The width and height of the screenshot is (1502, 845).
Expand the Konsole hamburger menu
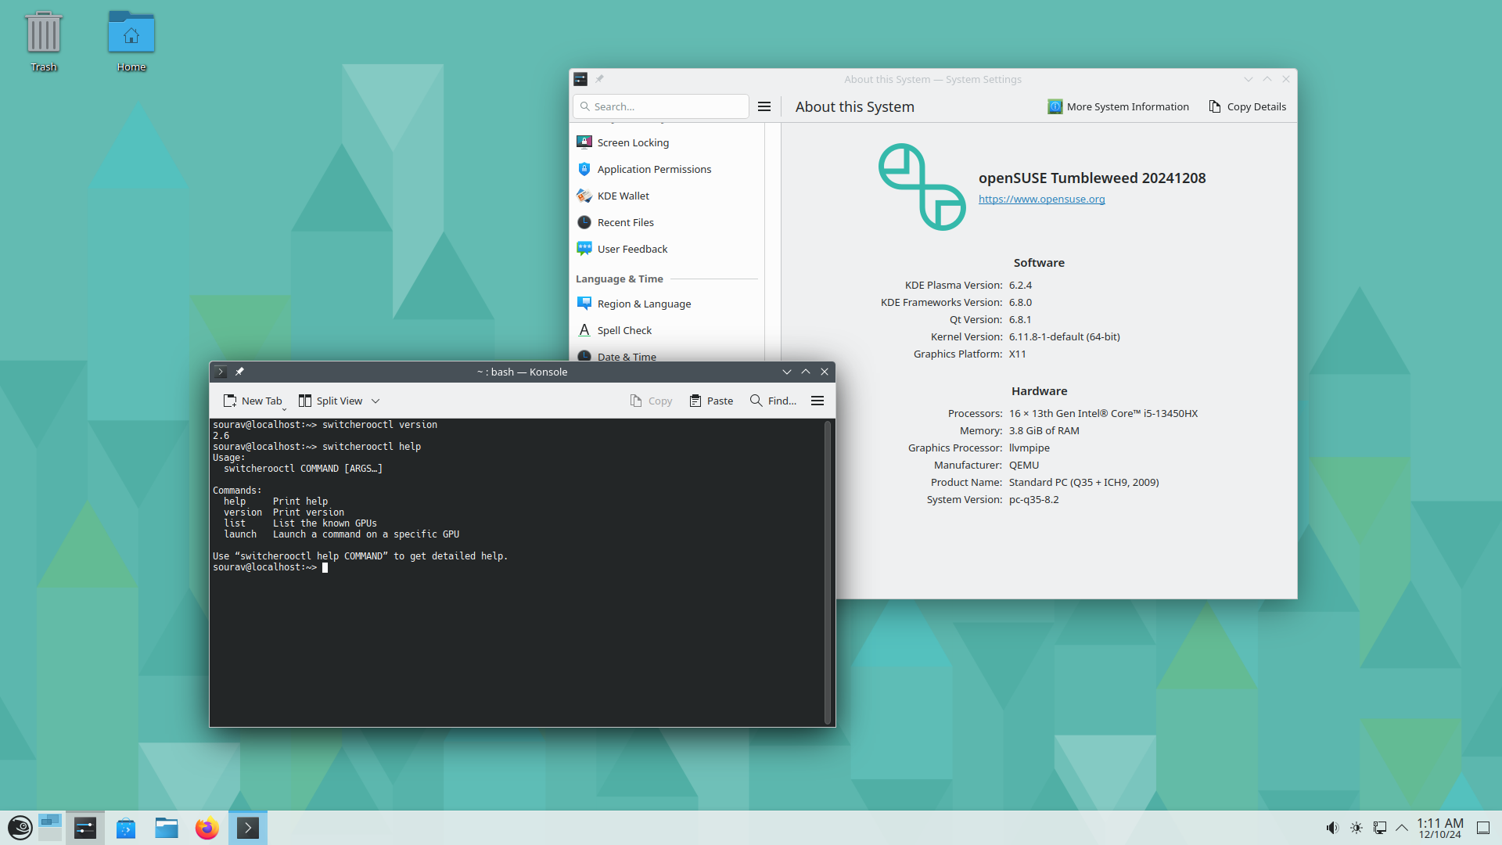click(x=817, y=399)
